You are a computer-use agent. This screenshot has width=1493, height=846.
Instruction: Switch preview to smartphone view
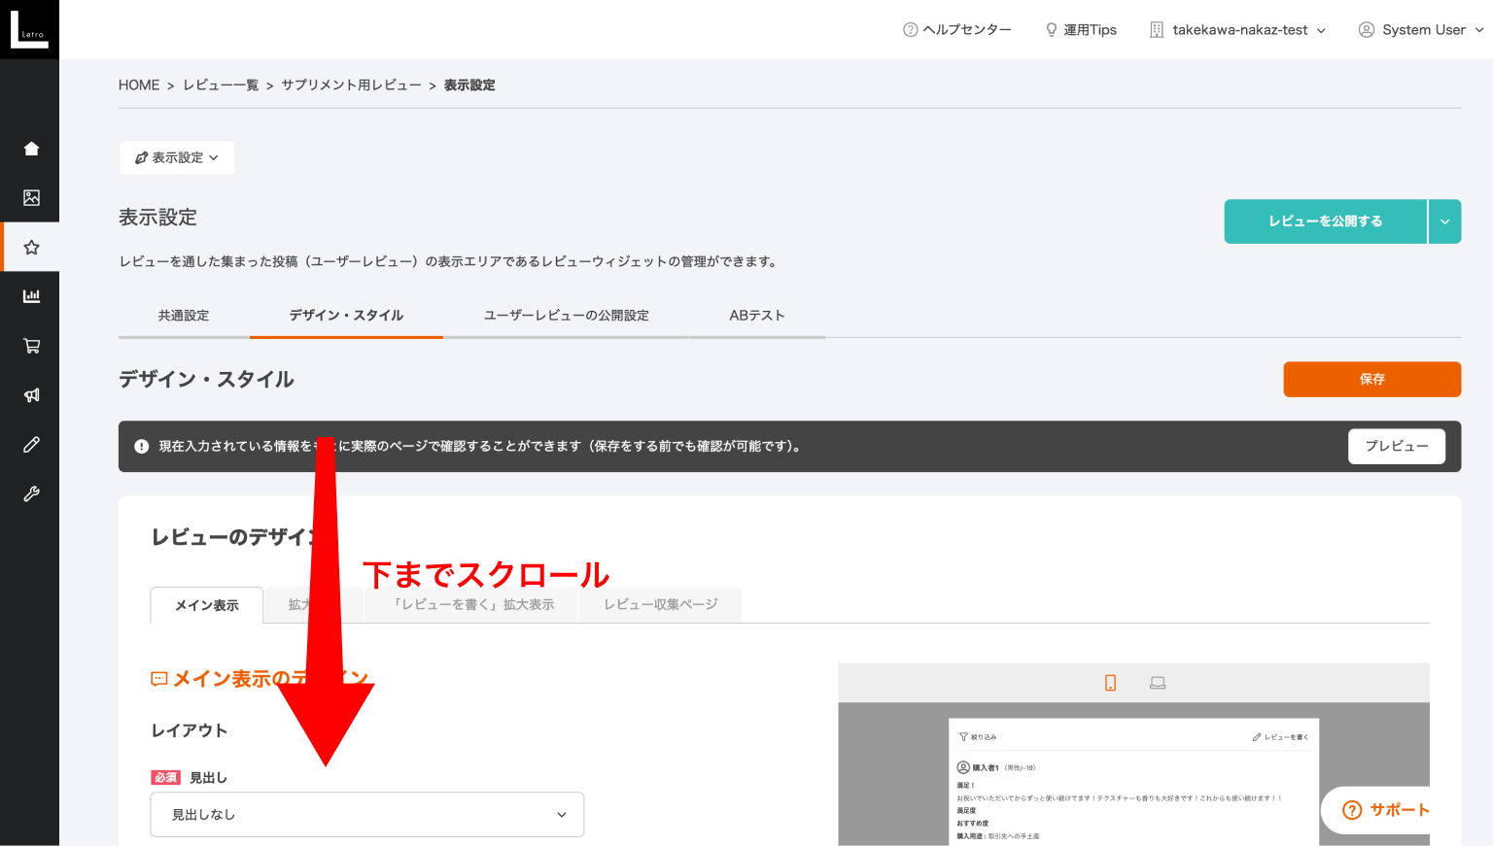[x=1110, y=683]
